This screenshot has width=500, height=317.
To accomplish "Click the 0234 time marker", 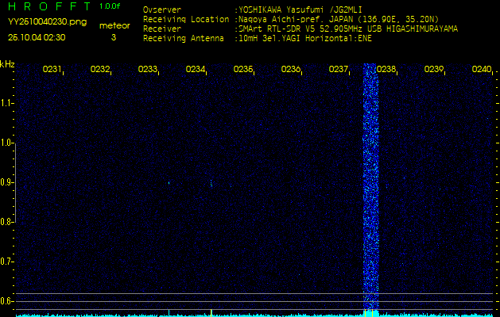I will tap(196, 69).
